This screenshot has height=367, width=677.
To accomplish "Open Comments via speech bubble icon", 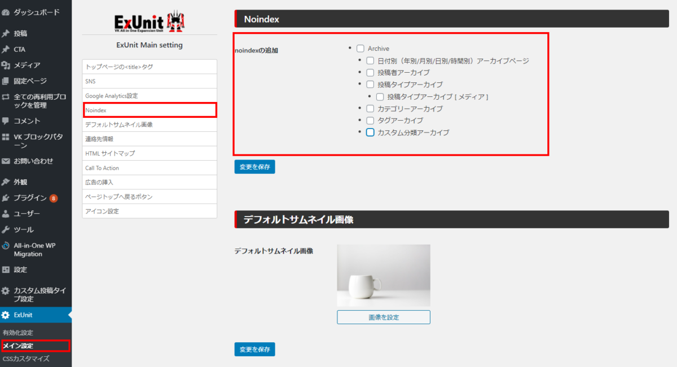I will point(6,121).
